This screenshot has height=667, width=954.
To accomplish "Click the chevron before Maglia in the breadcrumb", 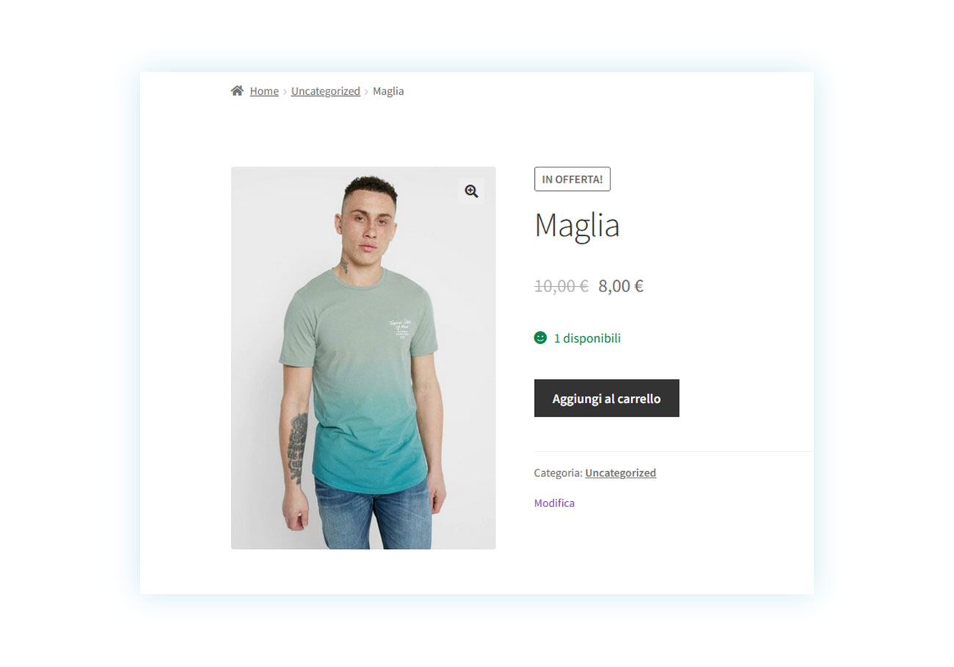I will 366,92.
